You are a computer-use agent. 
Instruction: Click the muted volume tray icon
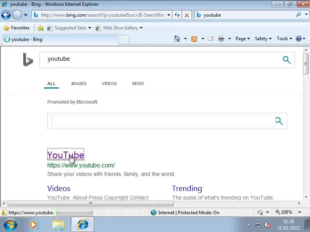267,225
